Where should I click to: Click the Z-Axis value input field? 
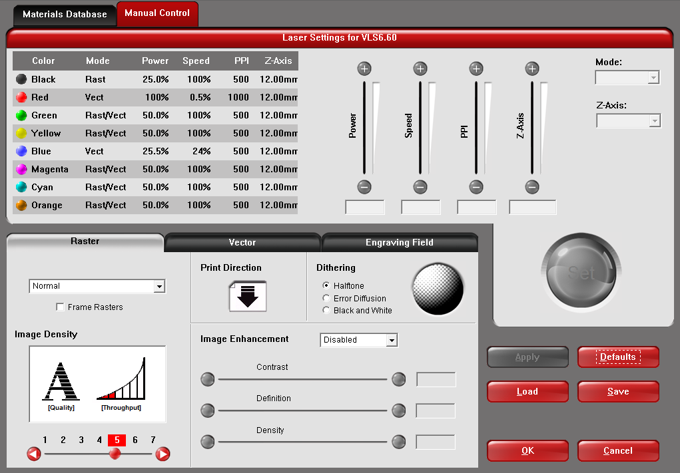[533, 207]
